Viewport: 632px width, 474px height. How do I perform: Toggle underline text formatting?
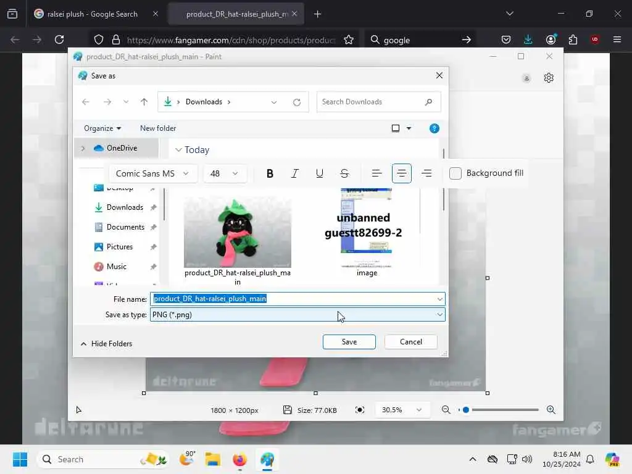(x=319, y=173)
